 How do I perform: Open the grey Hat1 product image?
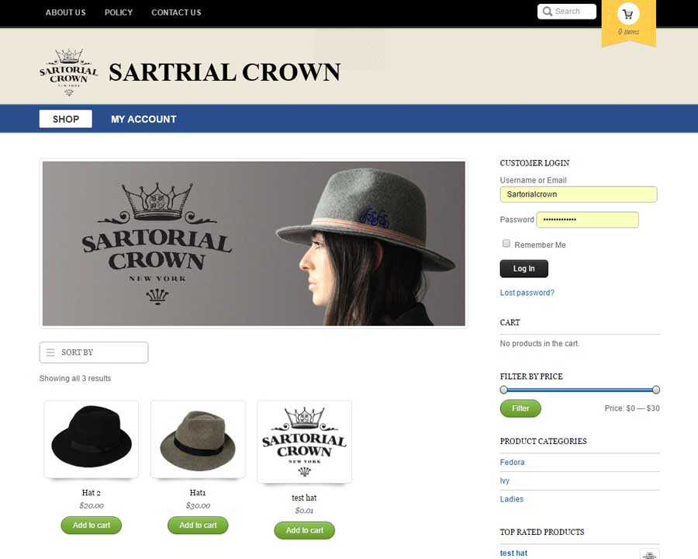click(198, 439)
